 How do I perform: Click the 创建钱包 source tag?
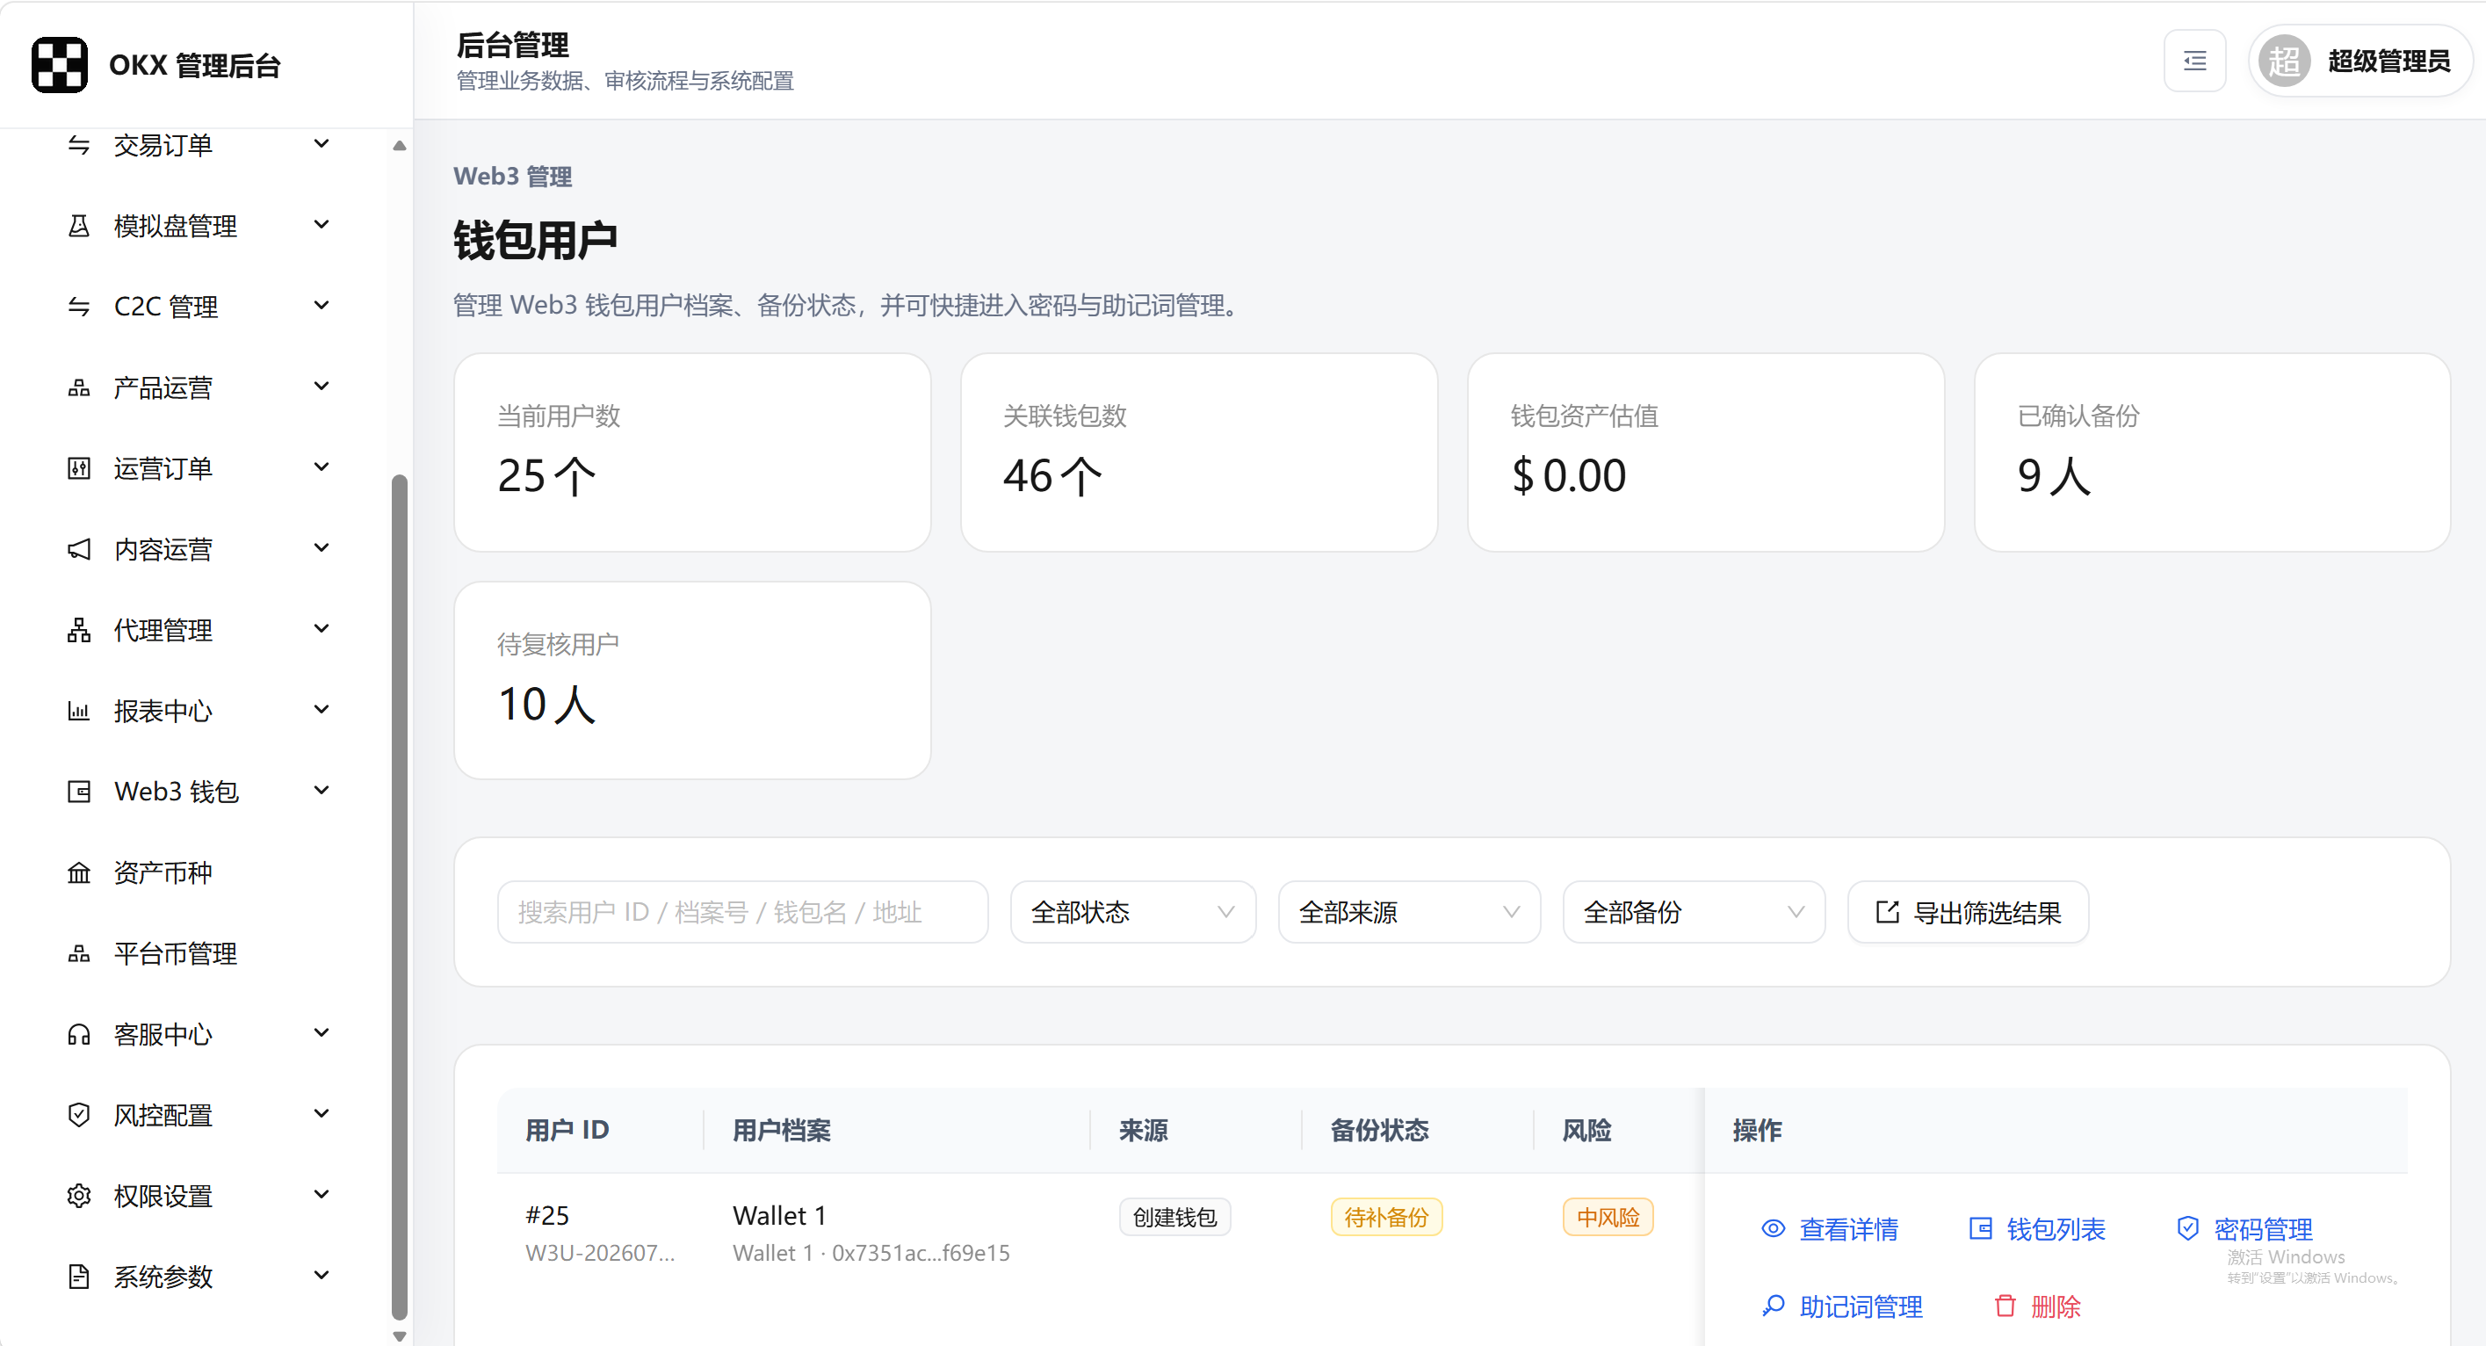pyautogui.click(x=1174, y=1217)
